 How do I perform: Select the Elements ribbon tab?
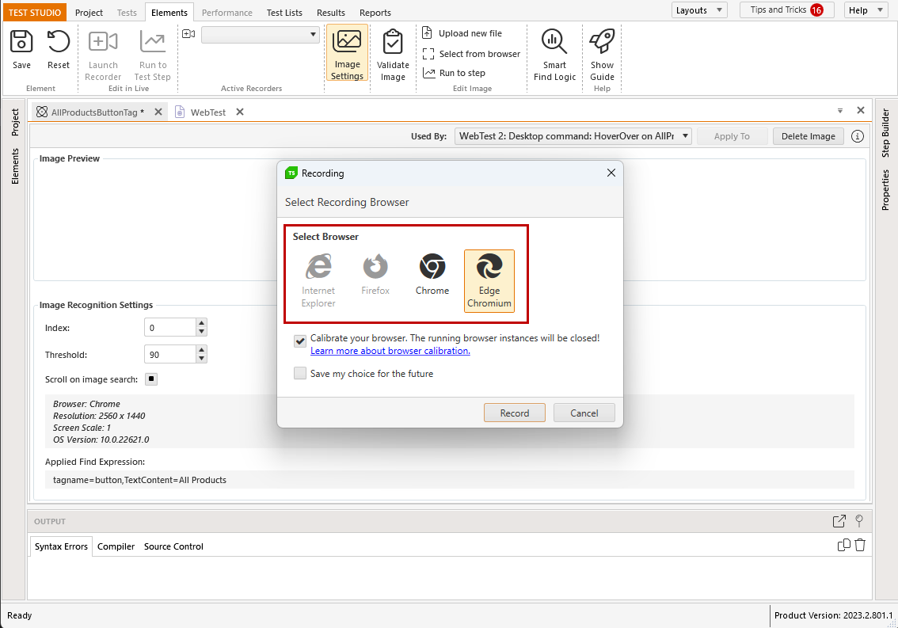[x=169, y=13]
